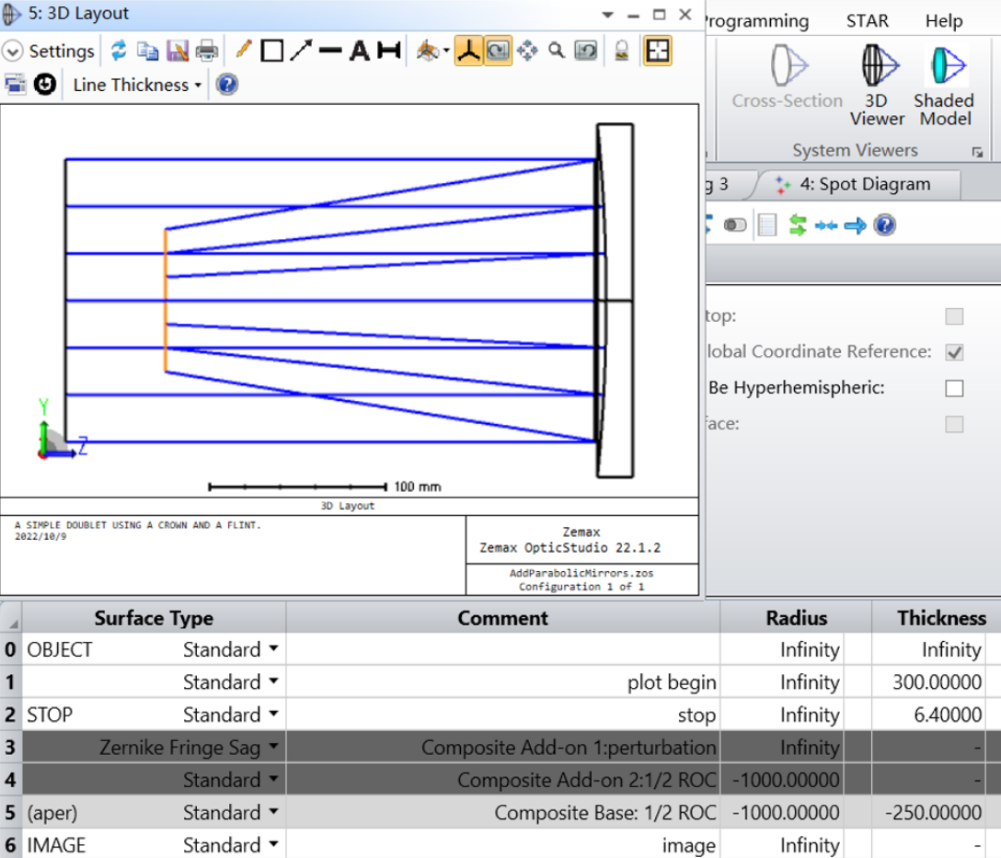Open the 3D Viewer
The image size is (1001, 858).
(877, 85)
